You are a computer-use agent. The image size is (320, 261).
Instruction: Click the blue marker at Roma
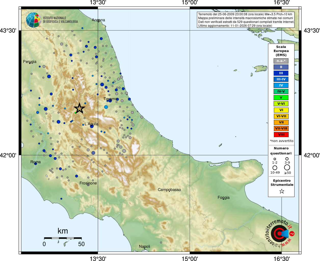pyautogui.click(x=36, y=164)
